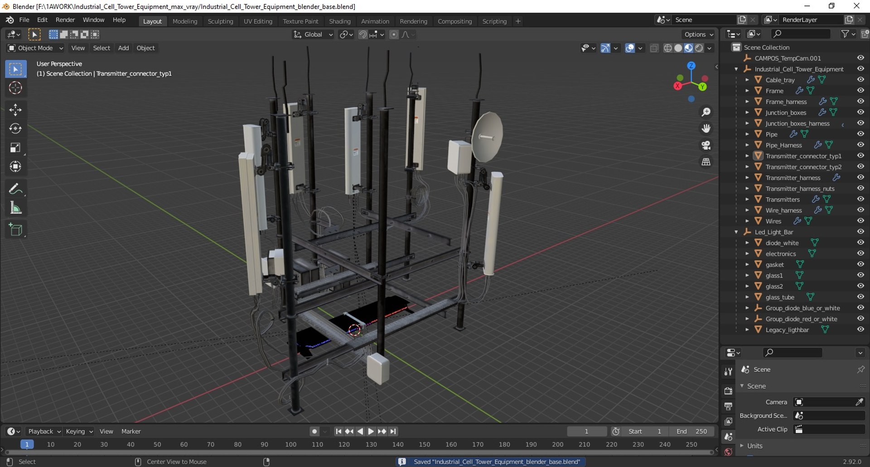This screenshot has height=467, width=870.
Task: Open the View Layer properties tab
Action: (x=728, y=421)
